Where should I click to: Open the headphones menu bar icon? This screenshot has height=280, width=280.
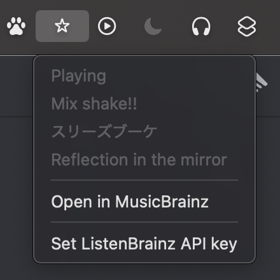tap(201, 26)
